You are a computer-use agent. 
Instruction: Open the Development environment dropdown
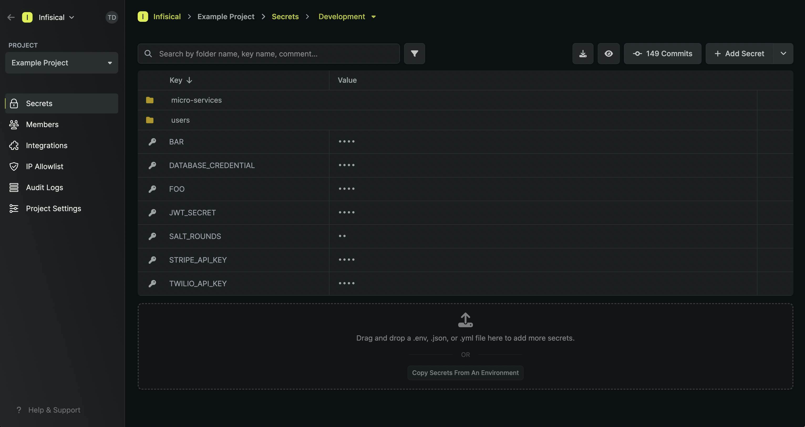tap(347, 17)
